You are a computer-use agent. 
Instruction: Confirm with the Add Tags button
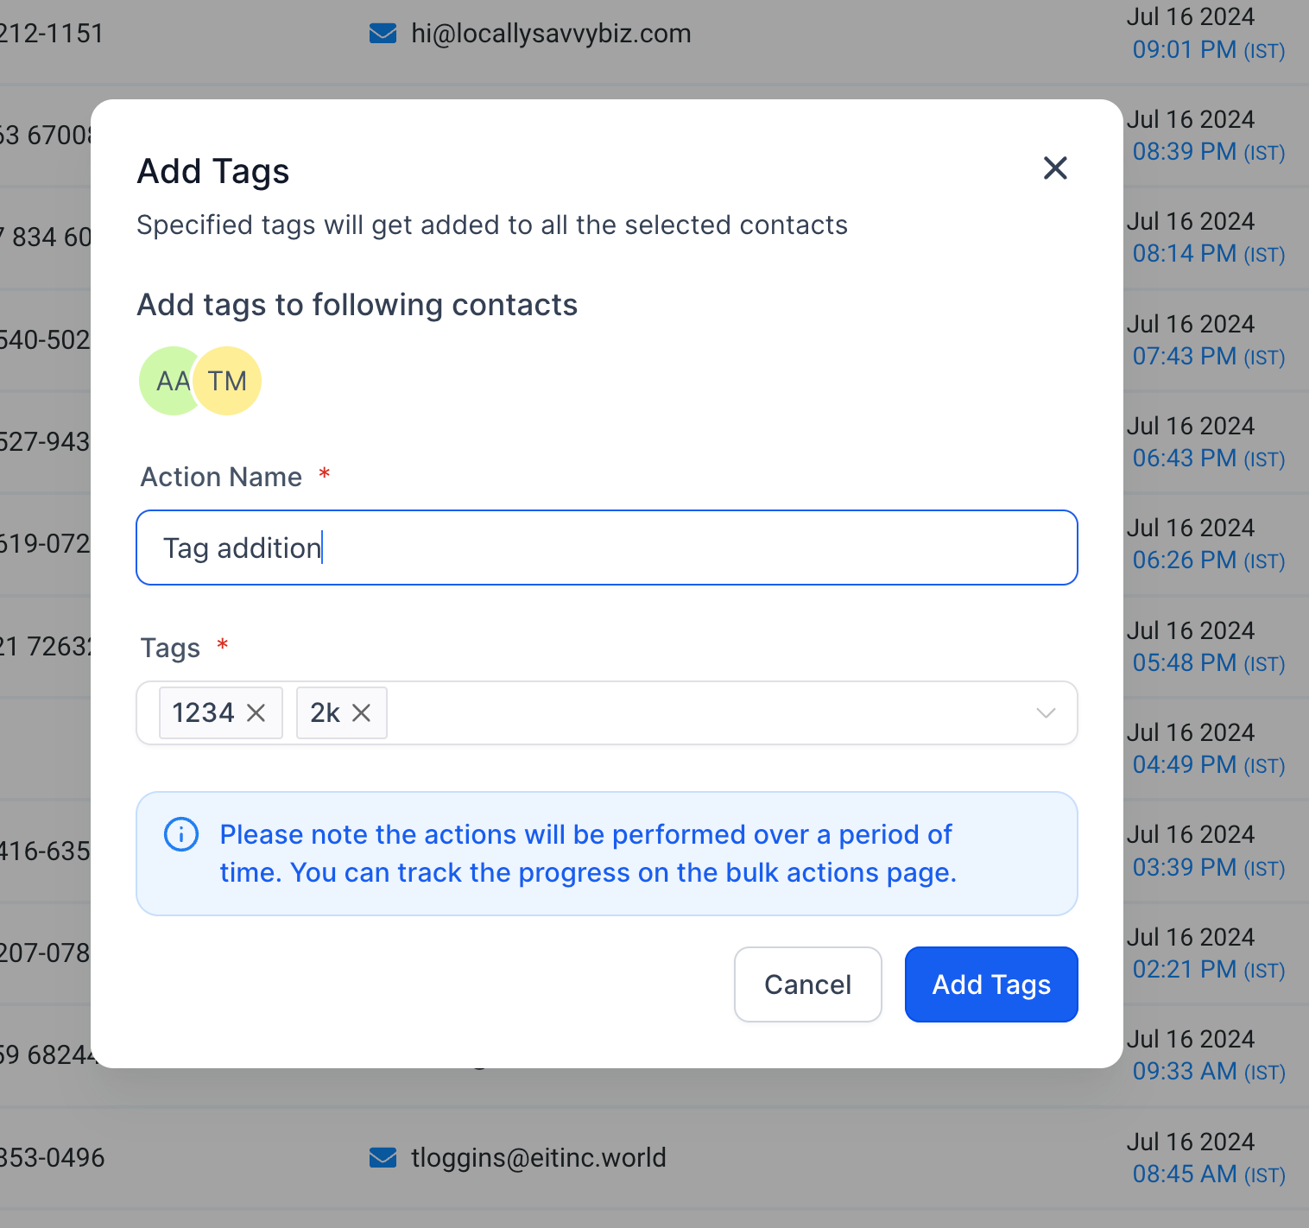990,984
